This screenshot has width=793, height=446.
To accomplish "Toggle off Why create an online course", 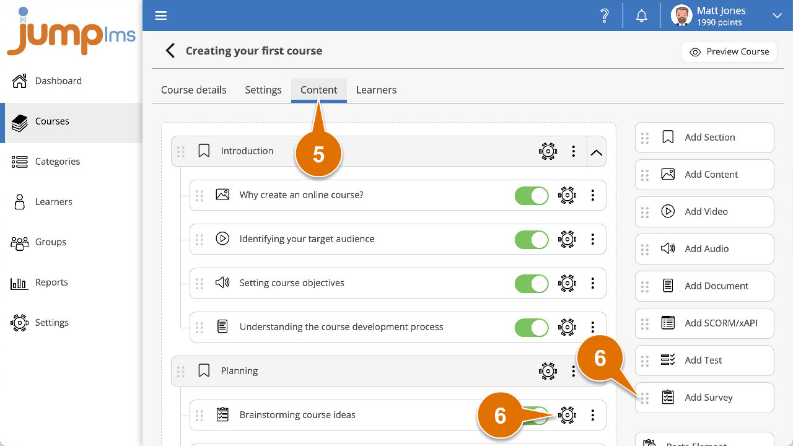I will [x=532, y=196].
